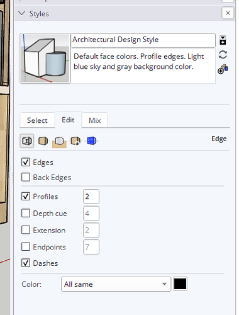Click Show secondary selection pane icon
The image size is (239, 315).
click(x=223, y=69)
